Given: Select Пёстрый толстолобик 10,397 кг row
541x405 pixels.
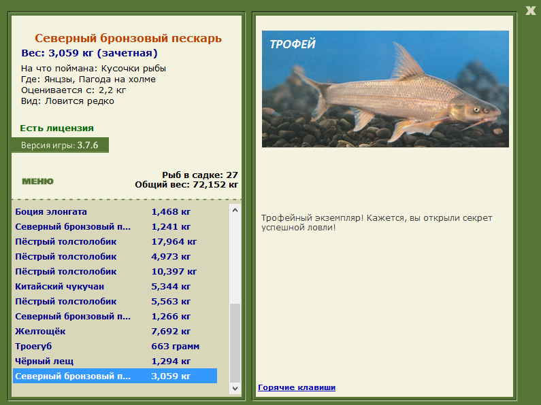Looking at the screenshot, I should [115, 271].
